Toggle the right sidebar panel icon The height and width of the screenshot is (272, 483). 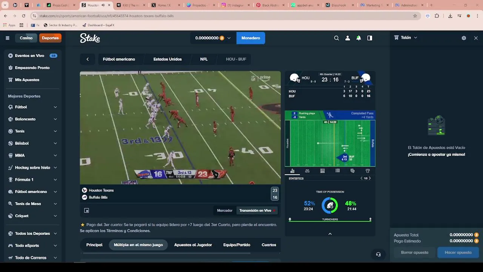point(370,38)
